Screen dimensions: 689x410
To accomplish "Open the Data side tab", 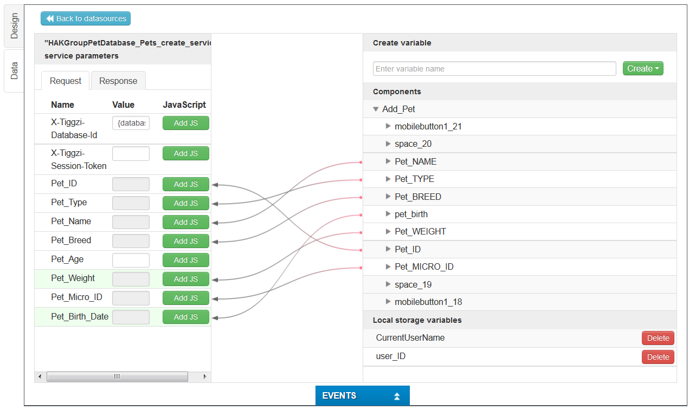I will point(14,70).
